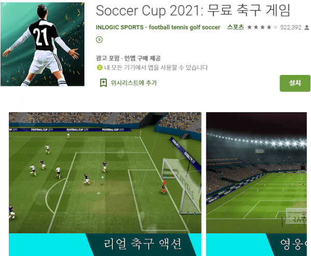
Task: Click the 522,392 review count
Action: [291, 27]
